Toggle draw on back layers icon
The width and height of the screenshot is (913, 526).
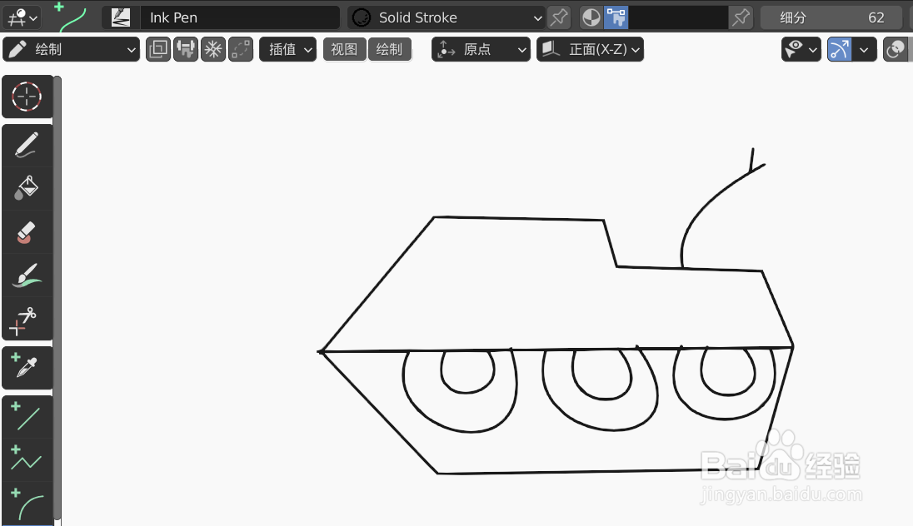157,49
